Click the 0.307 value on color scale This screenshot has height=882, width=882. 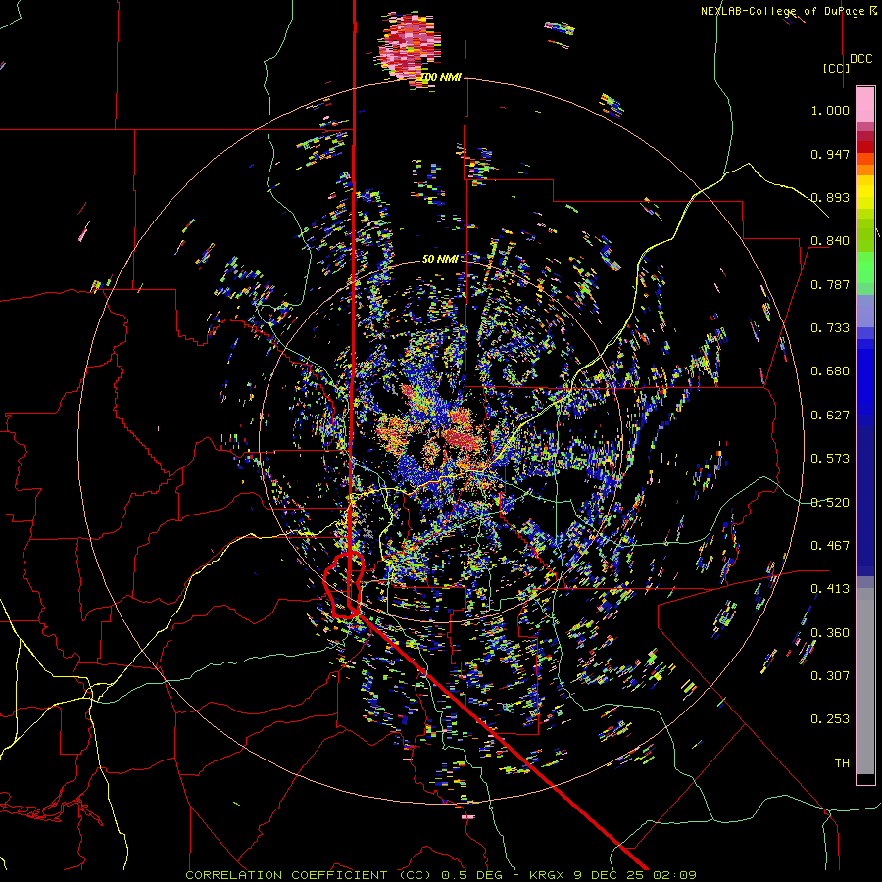(830, 676)
